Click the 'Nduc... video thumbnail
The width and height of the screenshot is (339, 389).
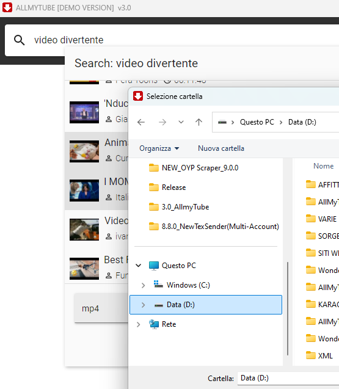pyautogui.click(x=84, y=112)
